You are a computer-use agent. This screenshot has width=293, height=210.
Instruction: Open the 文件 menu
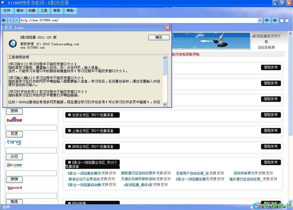[7, 10]
